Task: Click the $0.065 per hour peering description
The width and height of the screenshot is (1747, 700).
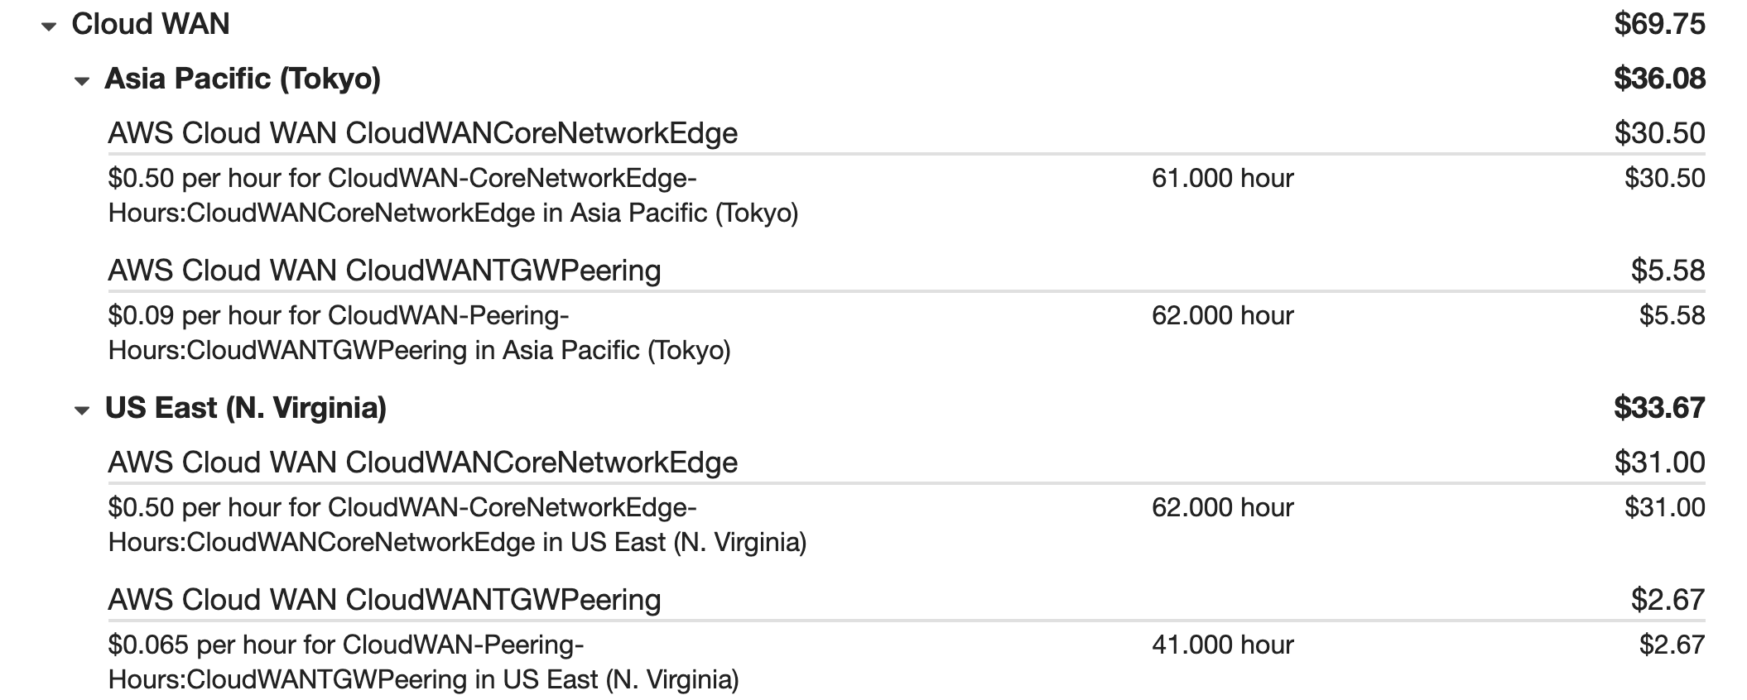Action: pos(423,662)
